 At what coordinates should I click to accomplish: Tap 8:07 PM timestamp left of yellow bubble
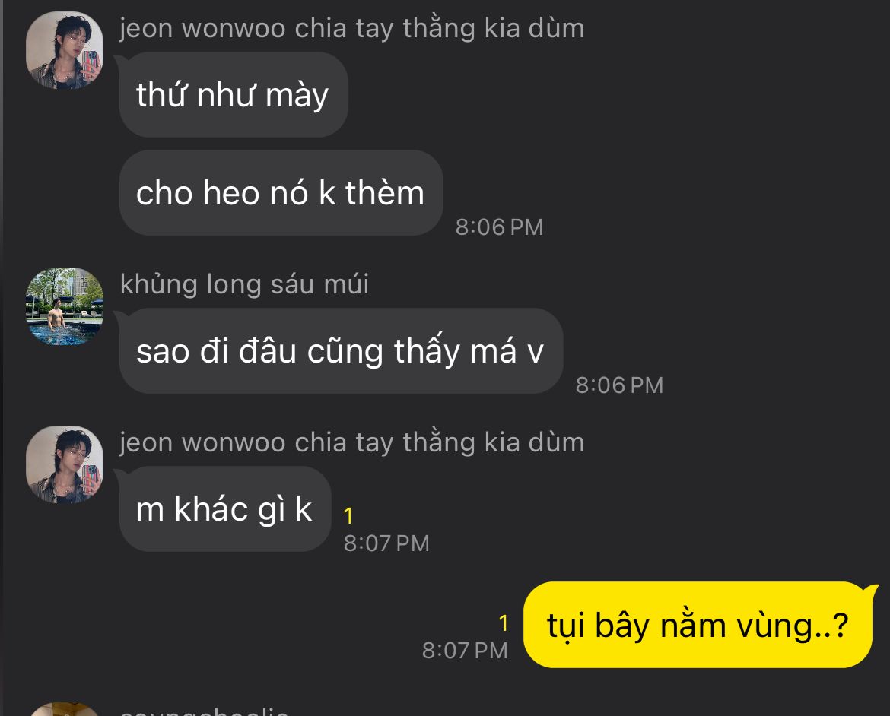click(465, 650)
